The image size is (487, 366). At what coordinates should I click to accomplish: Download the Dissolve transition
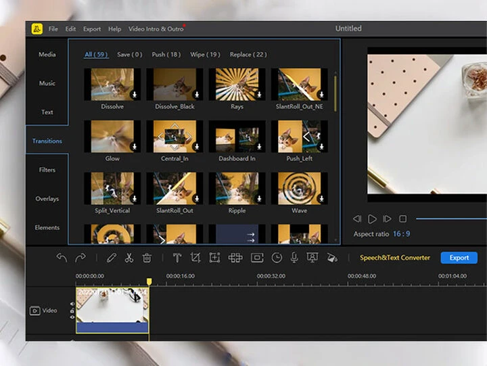pyautogui.click(x=134, y=95)
